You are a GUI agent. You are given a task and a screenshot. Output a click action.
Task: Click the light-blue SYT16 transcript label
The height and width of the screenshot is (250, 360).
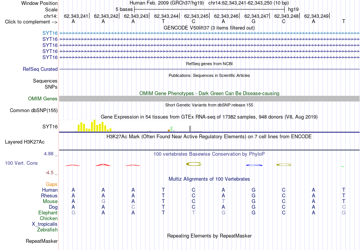(50, 33)
